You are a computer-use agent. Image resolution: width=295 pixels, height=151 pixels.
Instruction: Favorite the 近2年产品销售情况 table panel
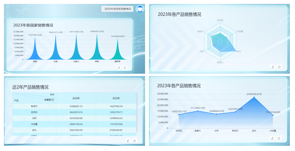(x=134, y=141)
